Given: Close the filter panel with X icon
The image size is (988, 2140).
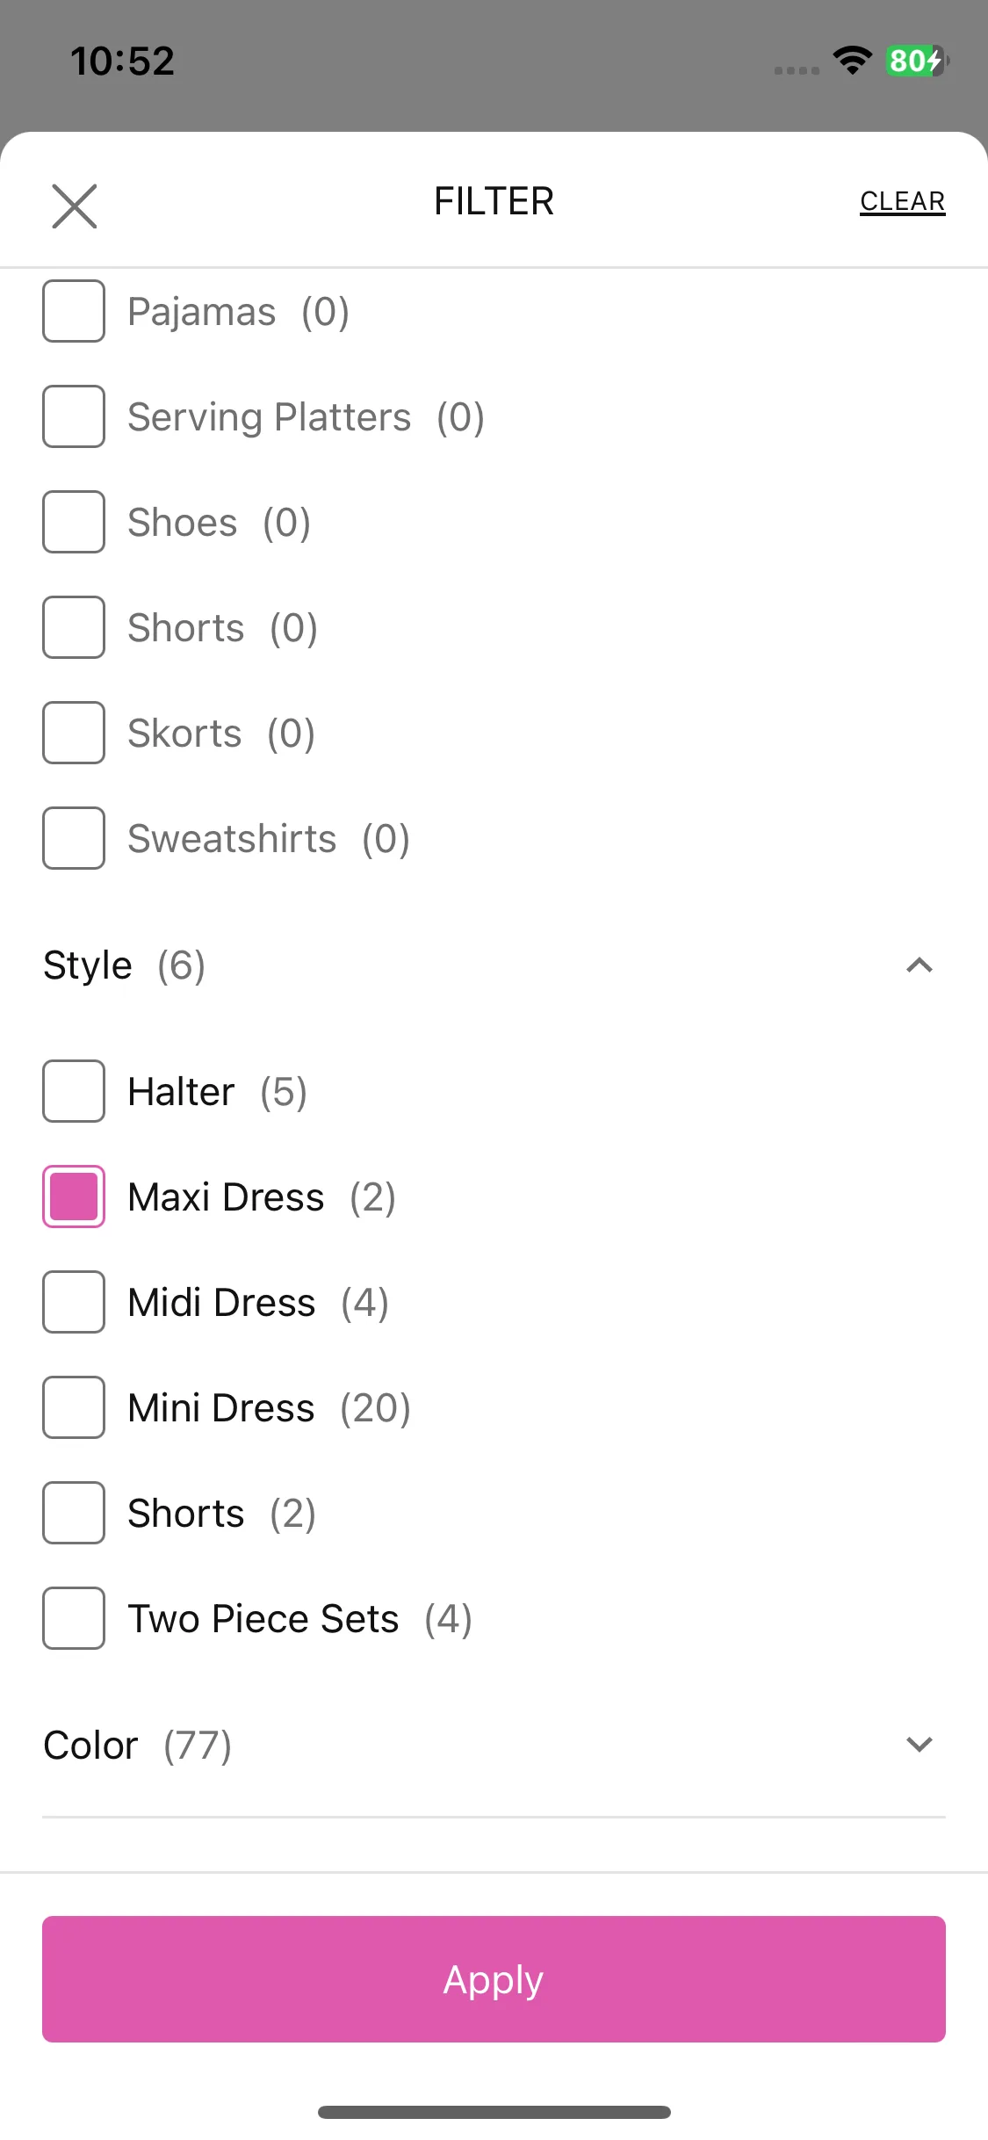Looking at the screenshot, I should (x=75, y=206).
